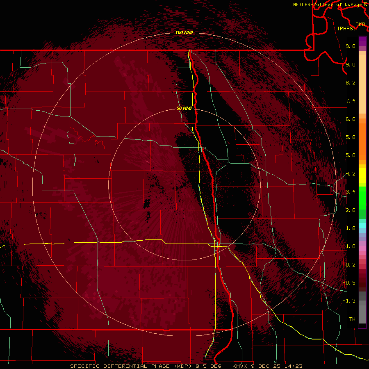
Task: Select the 9.8 value on the color scale
Action: [351, 46]
